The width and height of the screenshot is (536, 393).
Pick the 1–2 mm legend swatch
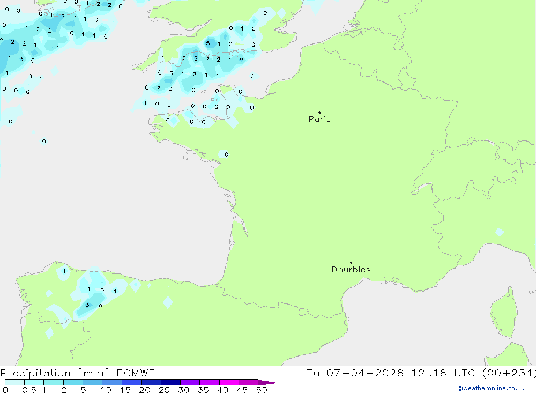[x=54, y=382]
